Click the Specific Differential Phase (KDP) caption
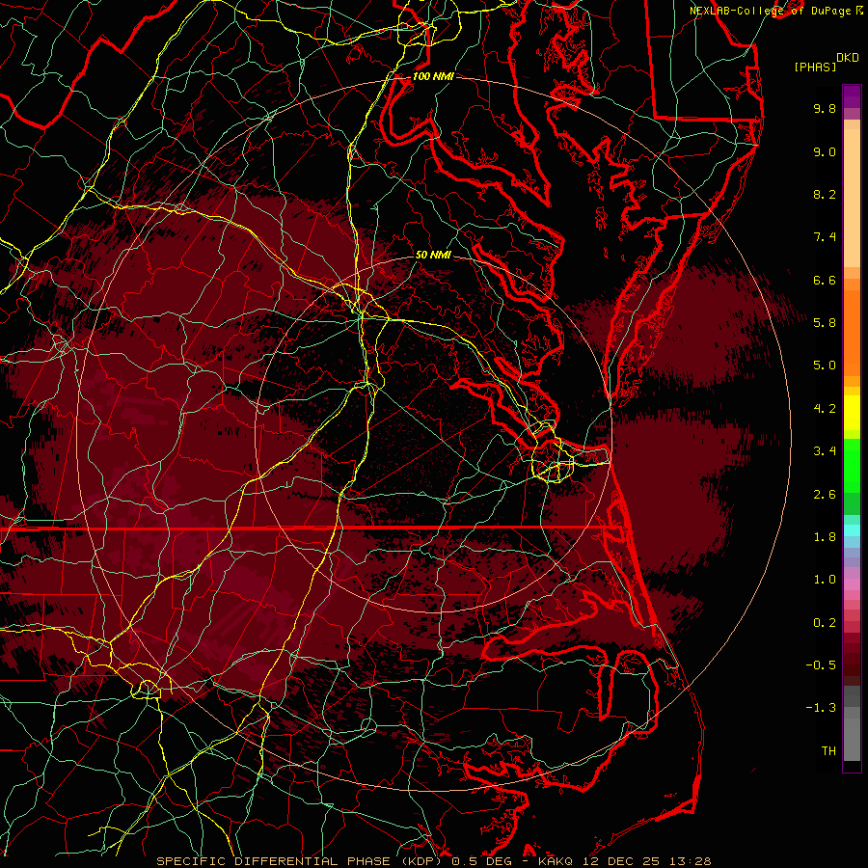The height and width of the screenshot is (868, 868). coord(302,861)
